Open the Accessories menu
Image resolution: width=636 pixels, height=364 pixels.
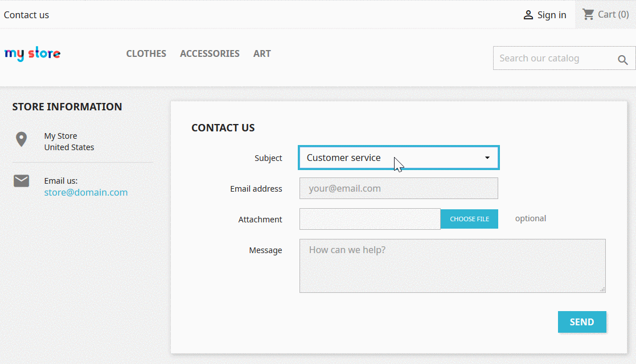tap(210, 53)
